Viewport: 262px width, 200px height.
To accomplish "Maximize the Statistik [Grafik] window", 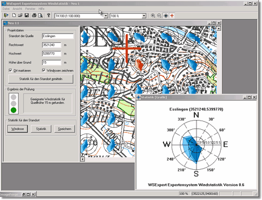I will (249, 97).
